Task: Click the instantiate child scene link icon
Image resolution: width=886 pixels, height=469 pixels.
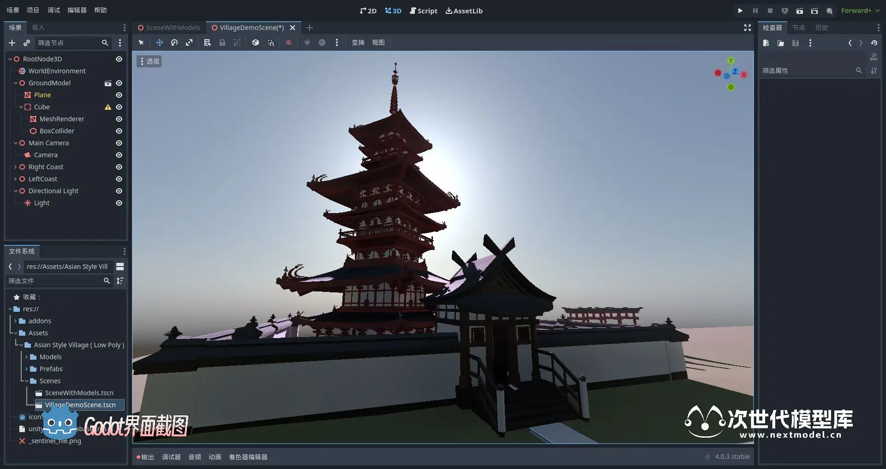Action: click(27, 43)
